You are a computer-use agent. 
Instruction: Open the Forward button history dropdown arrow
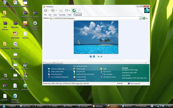[56, 11]
